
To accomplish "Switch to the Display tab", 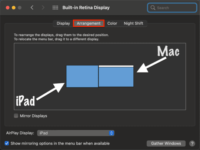I will click(x=63, y=23).
